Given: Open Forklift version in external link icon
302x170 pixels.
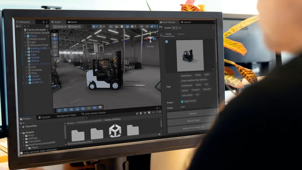Looking at the screenshot, I should 180,28.
